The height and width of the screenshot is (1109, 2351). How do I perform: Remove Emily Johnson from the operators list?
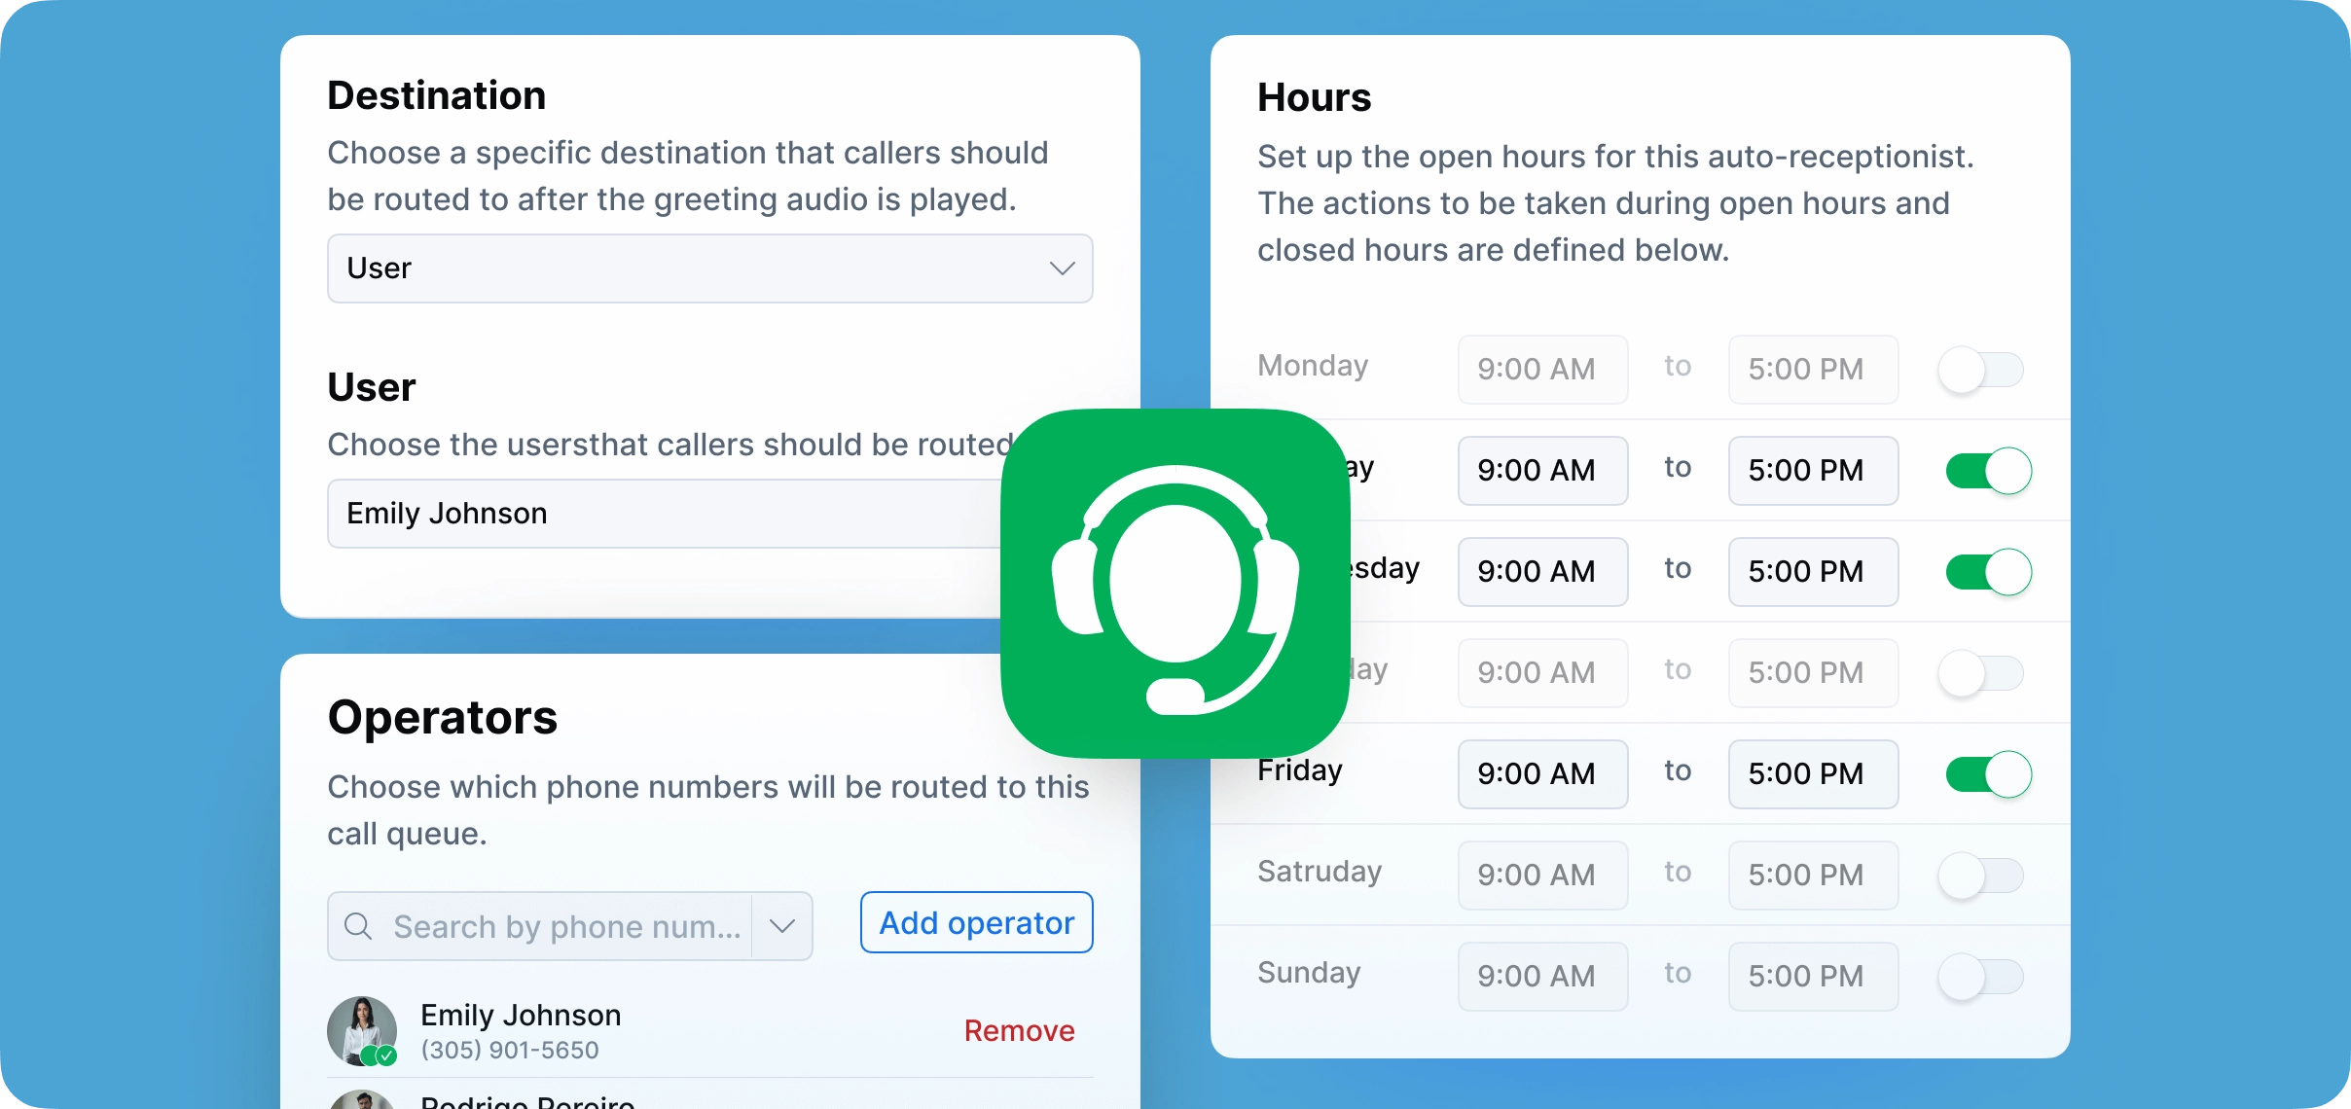click(1019, 1030)
